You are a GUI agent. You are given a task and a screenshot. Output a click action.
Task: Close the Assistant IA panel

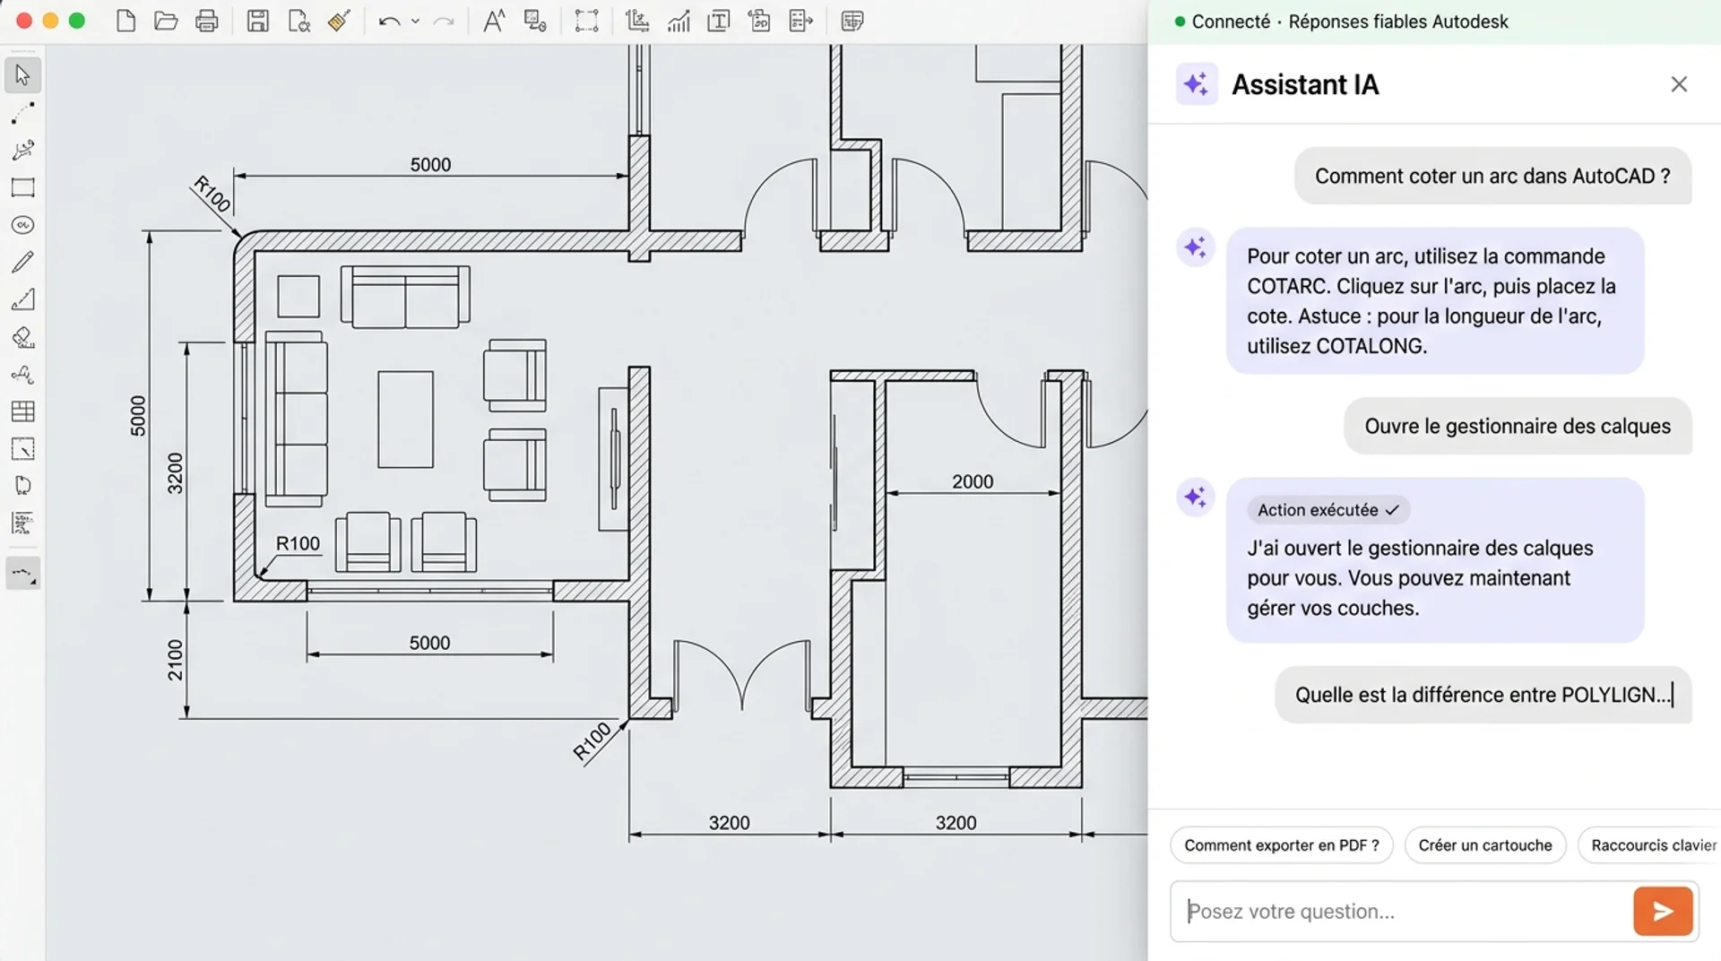click(x=1679, y=84)
